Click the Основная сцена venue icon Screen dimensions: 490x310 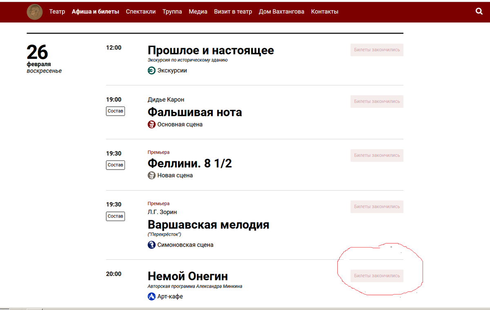point(151,125)
